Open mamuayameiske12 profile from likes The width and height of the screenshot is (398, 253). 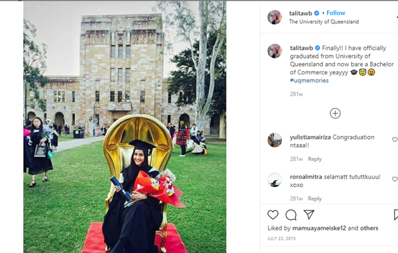[x=319, y=228]
